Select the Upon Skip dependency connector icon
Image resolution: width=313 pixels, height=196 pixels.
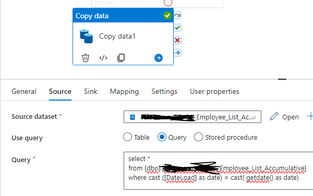click(x=177, y=15)
